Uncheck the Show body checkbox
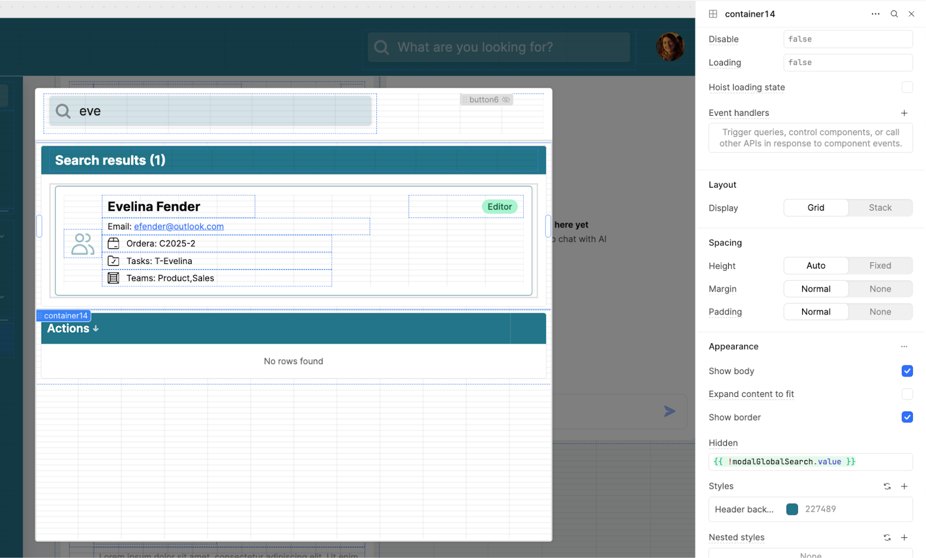The width and height of the screenshot is (926, 558). tap(907, 371)
